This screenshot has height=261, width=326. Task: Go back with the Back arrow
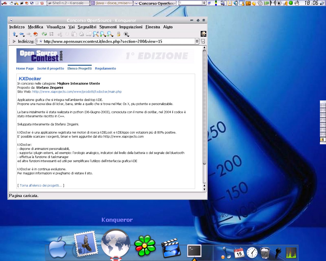21,34
